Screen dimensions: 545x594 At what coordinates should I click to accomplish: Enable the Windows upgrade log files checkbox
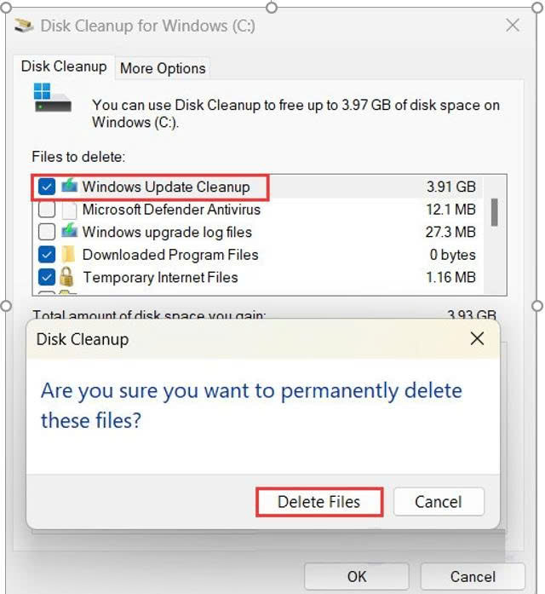47,232
